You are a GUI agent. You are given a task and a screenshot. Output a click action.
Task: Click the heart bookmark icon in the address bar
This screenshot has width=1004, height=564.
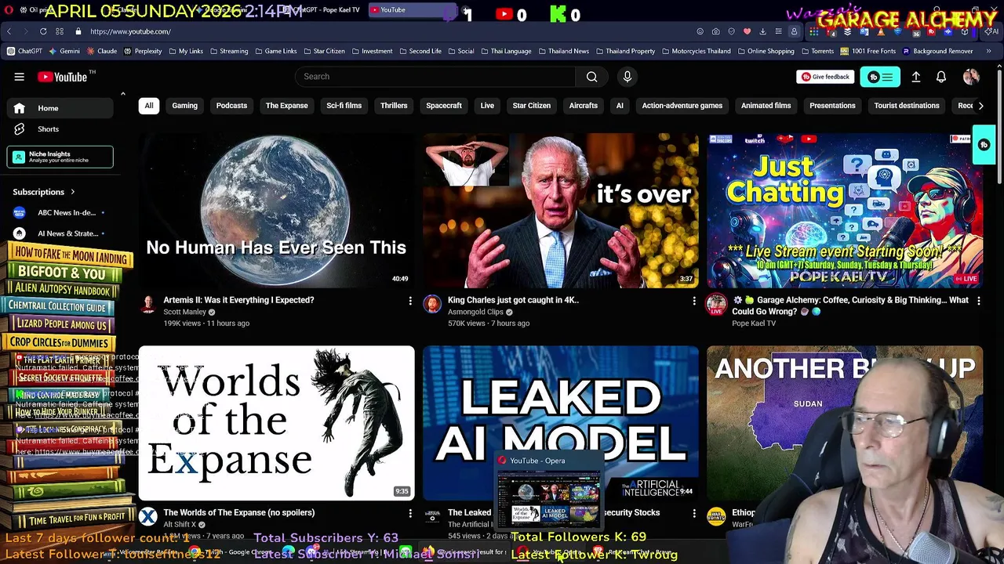click(747, 31)
